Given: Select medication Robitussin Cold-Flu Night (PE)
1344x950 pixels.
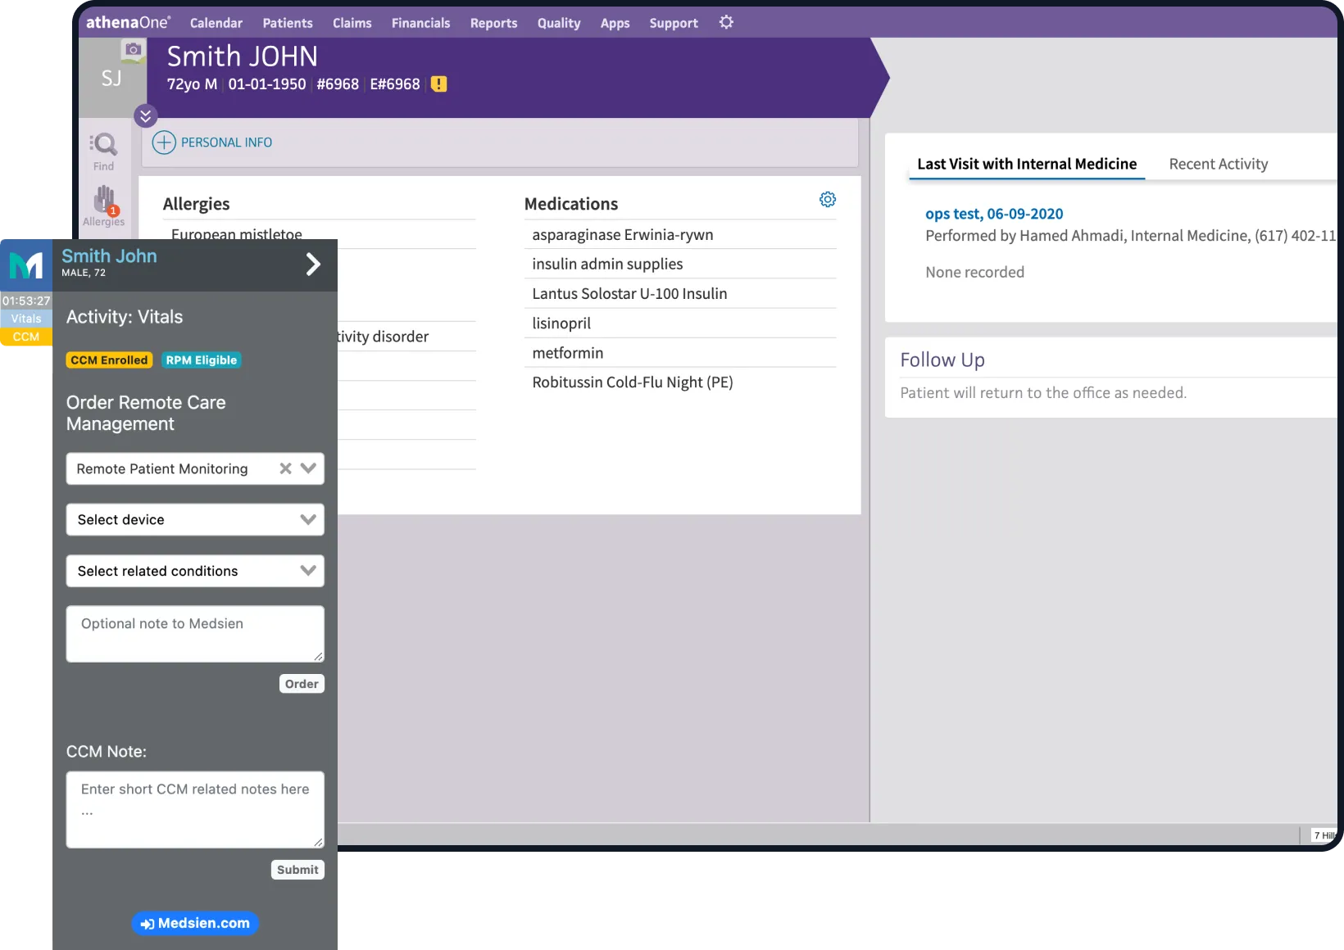Looking at the screenshot, I should pyautogui.click(x=633, y=382).
